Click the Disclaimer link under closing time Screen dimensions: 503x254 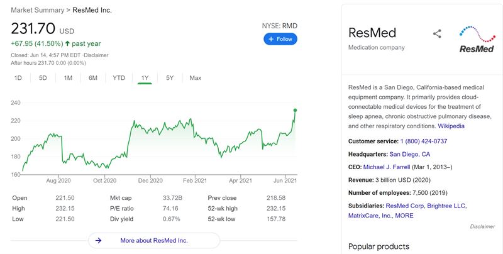tap(96, 55)
